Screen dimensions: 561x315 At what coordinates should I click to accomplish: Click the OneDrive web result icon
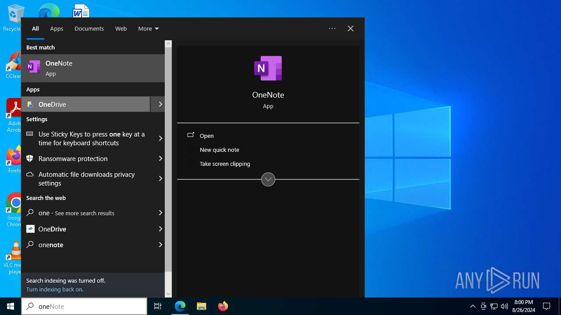coord(30,229)
